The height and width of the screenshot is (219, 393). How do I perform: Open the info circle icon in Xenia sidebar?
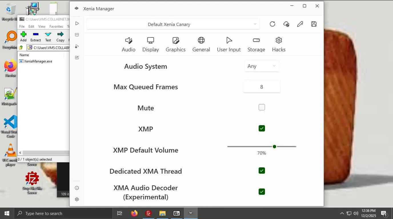(x=77, y=188)
